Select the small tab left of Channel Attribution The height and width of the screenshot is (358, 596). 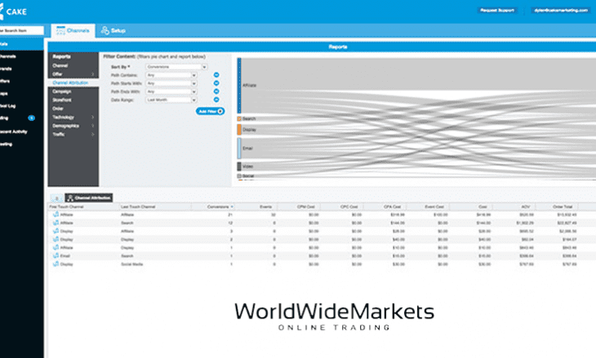(x=56, y=199)
